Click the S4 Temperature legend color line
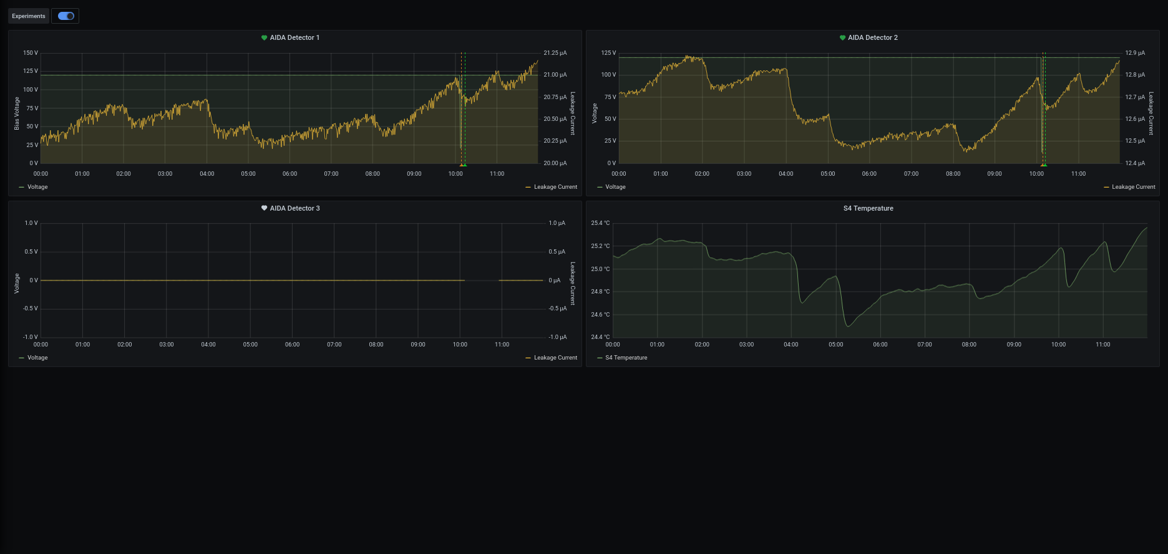Viewport: 1168px width, 554px height. pyautogui.click(x=600, y=358)
